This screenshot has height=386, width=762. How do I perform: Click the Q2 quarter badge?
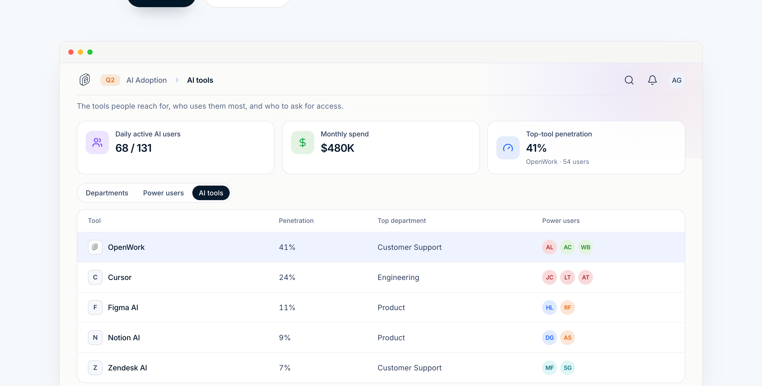pyautogui.click(x=110, y=80)
